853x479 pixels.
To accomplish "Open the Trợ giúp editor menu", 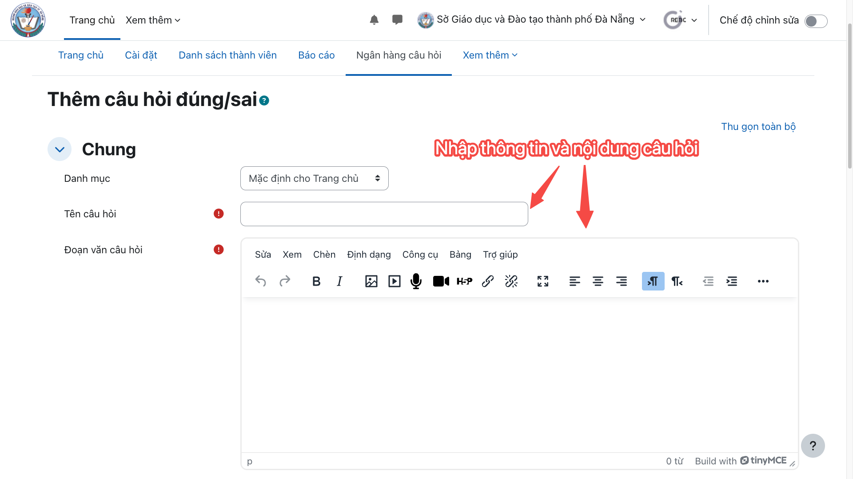I will tap(500, 255).
